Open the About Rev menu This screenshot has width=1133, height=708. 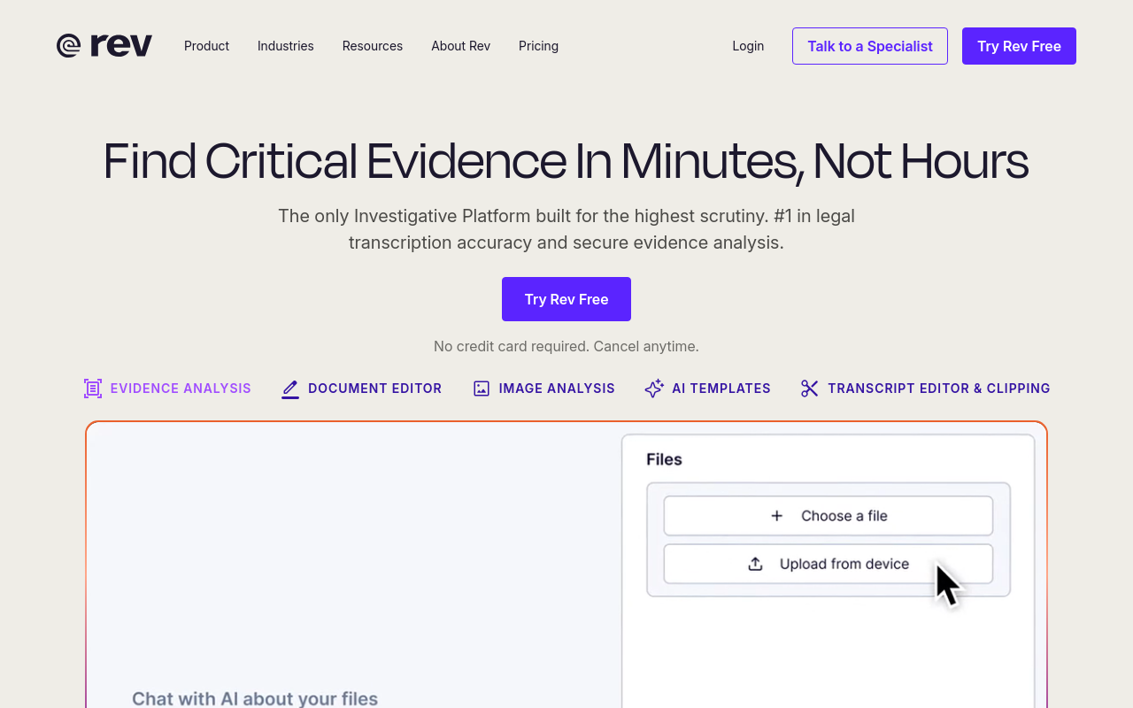[x=460, y=46]
